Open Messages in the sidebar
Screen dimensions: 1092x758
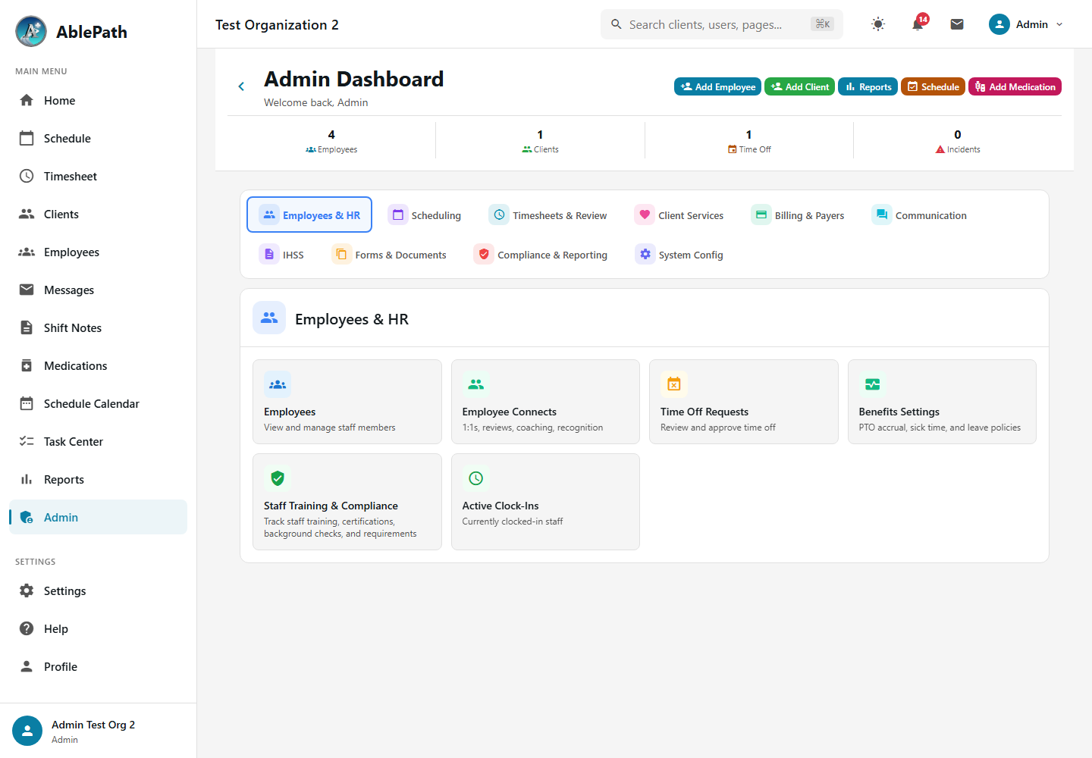(x=98, y=290)
